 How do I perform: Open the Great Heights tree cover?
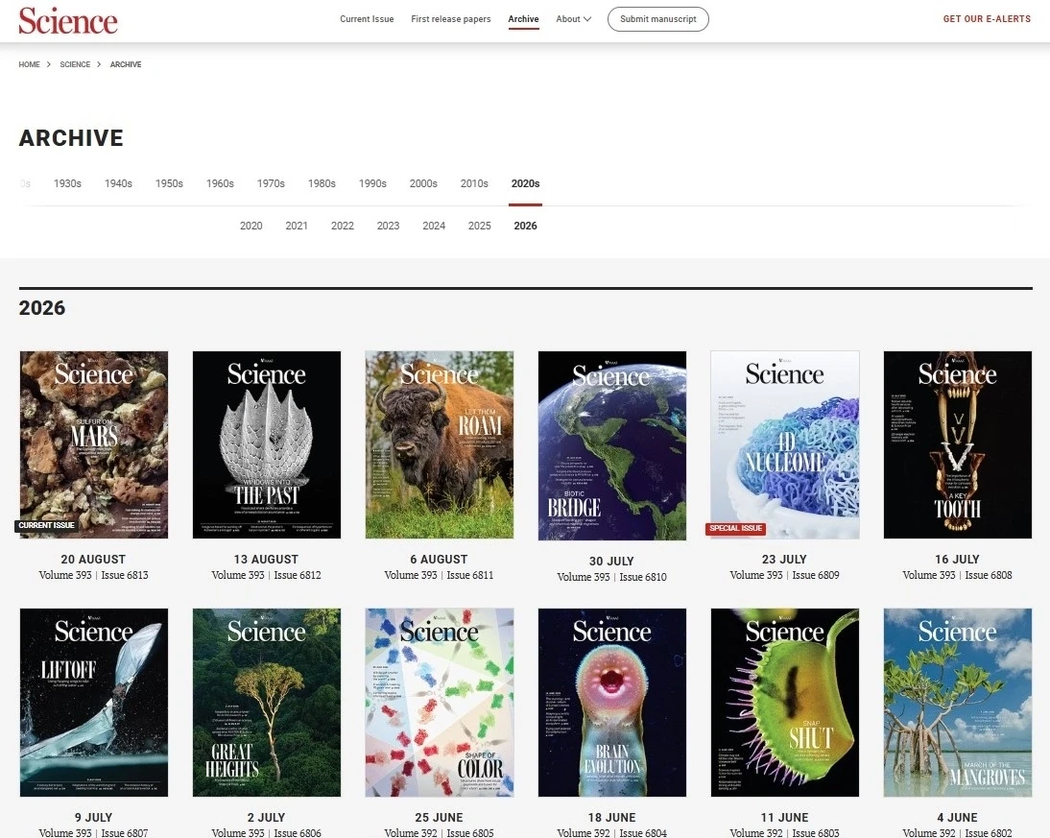tap(267, 703)
